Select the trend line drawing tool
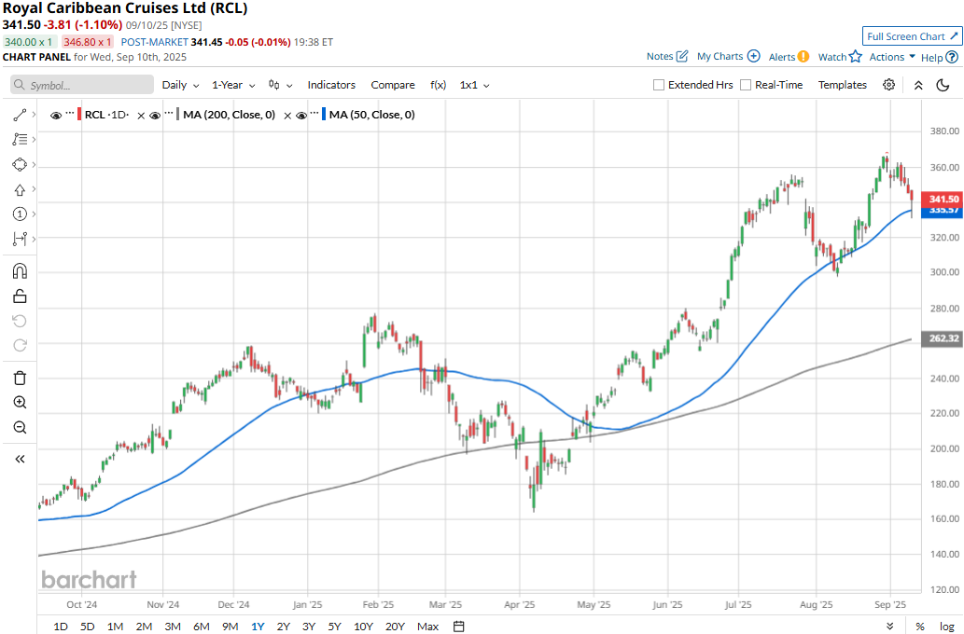This screenshot has width=964, height=634. pos(20,115)
